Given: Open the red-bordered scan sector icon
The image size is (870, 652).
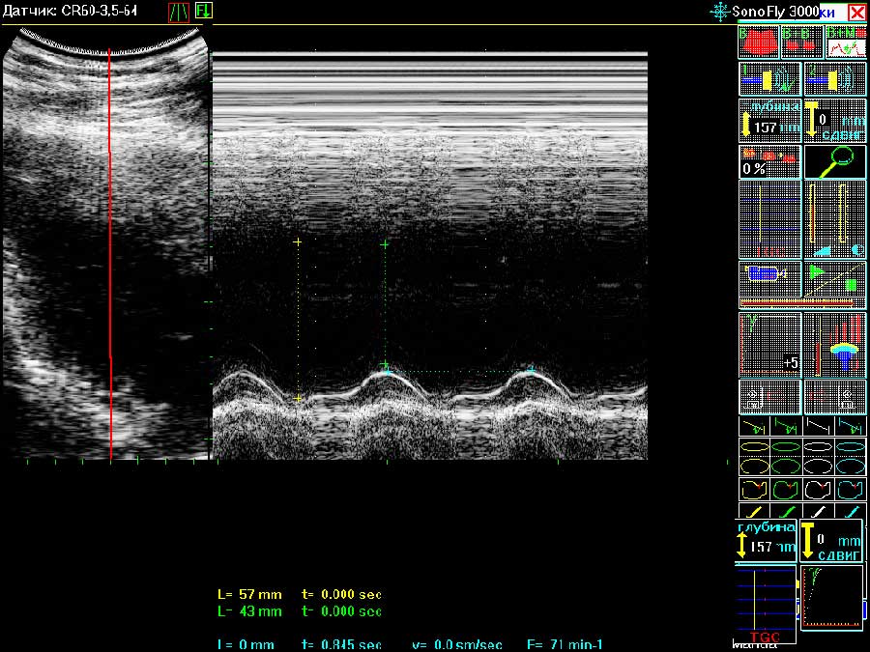Looking at the screenshot, I should 179,12.
